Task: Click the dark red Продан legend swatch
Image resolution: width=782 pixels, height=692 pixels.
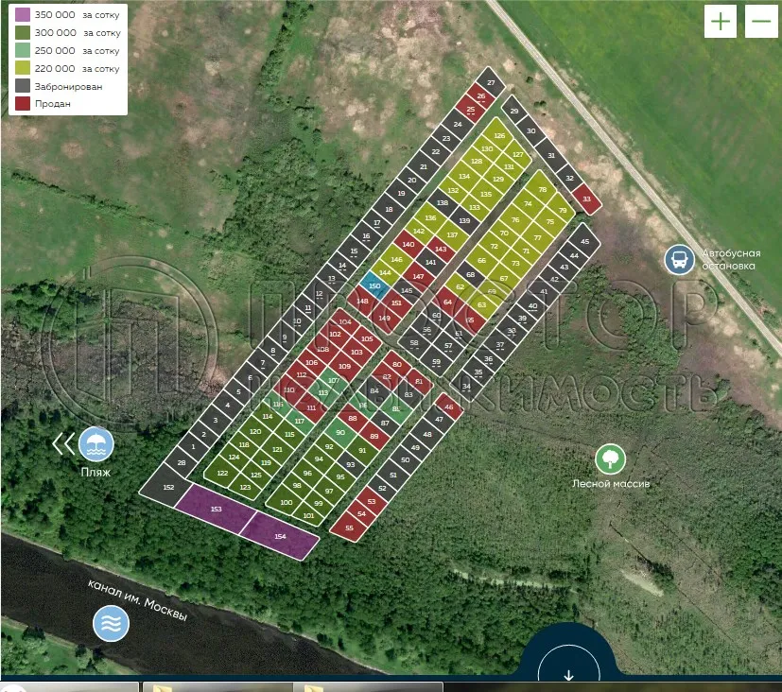Action: pyautogui.click(x=22, y=104)
